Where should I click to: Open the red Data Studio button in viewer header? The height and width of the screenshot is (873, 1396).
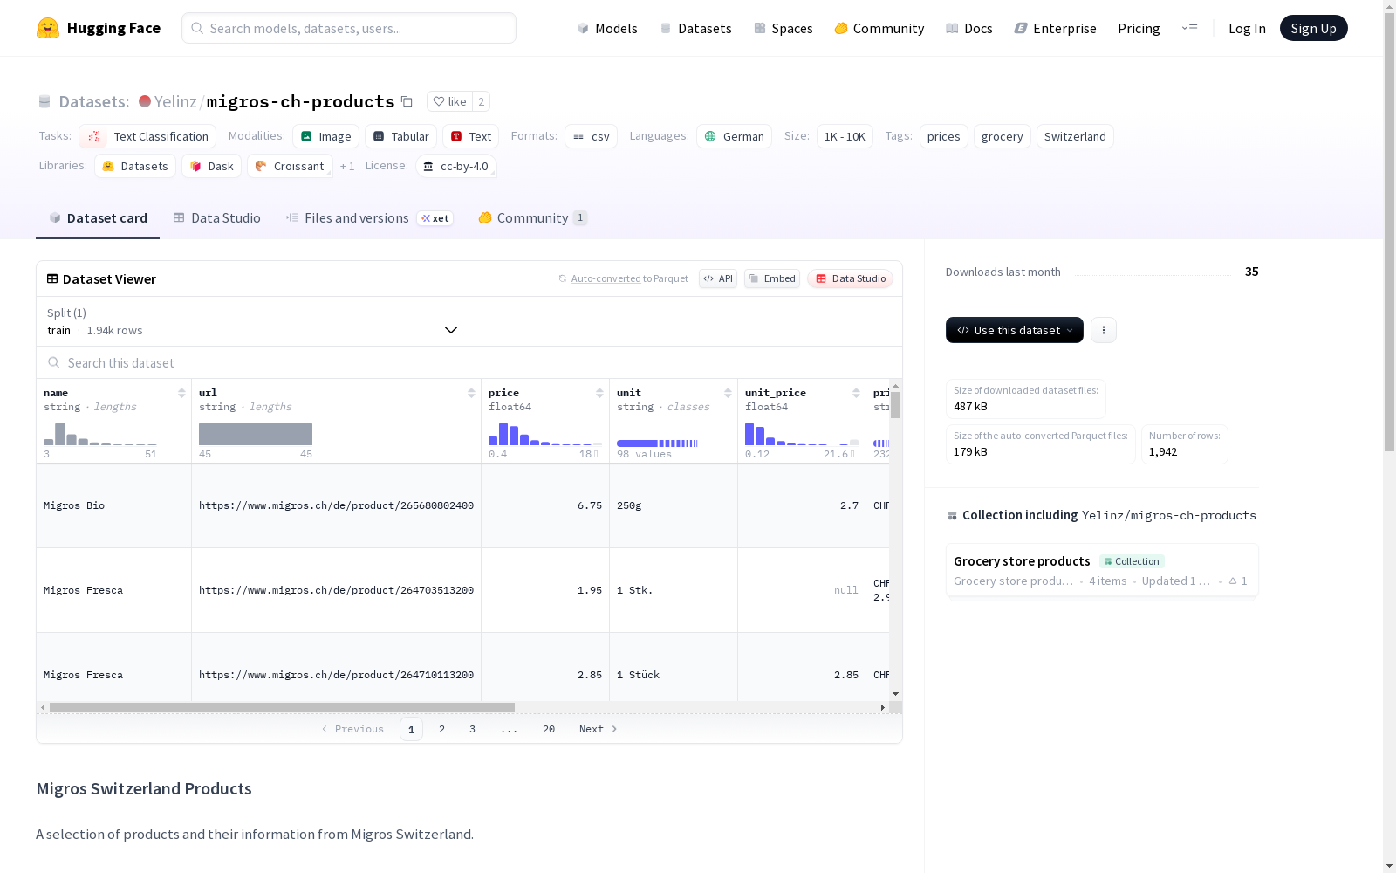tap(851, 278)
